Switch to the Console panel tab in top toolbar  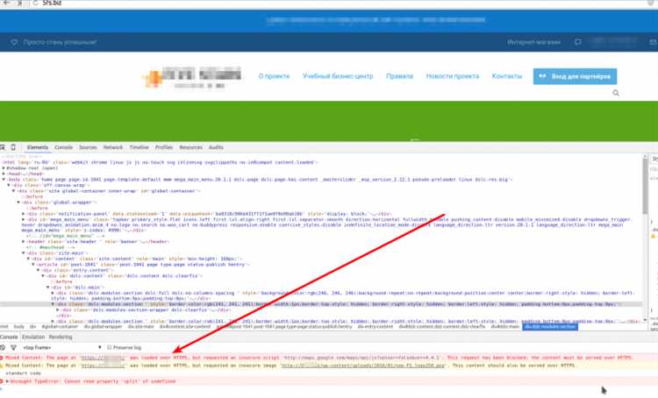point(64,147)
